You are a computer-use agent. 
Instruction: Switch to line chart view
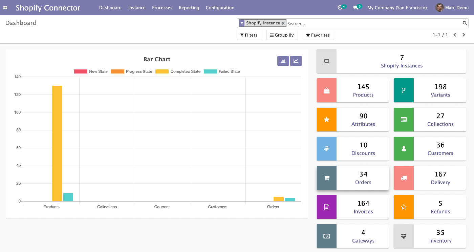[296, 61]
